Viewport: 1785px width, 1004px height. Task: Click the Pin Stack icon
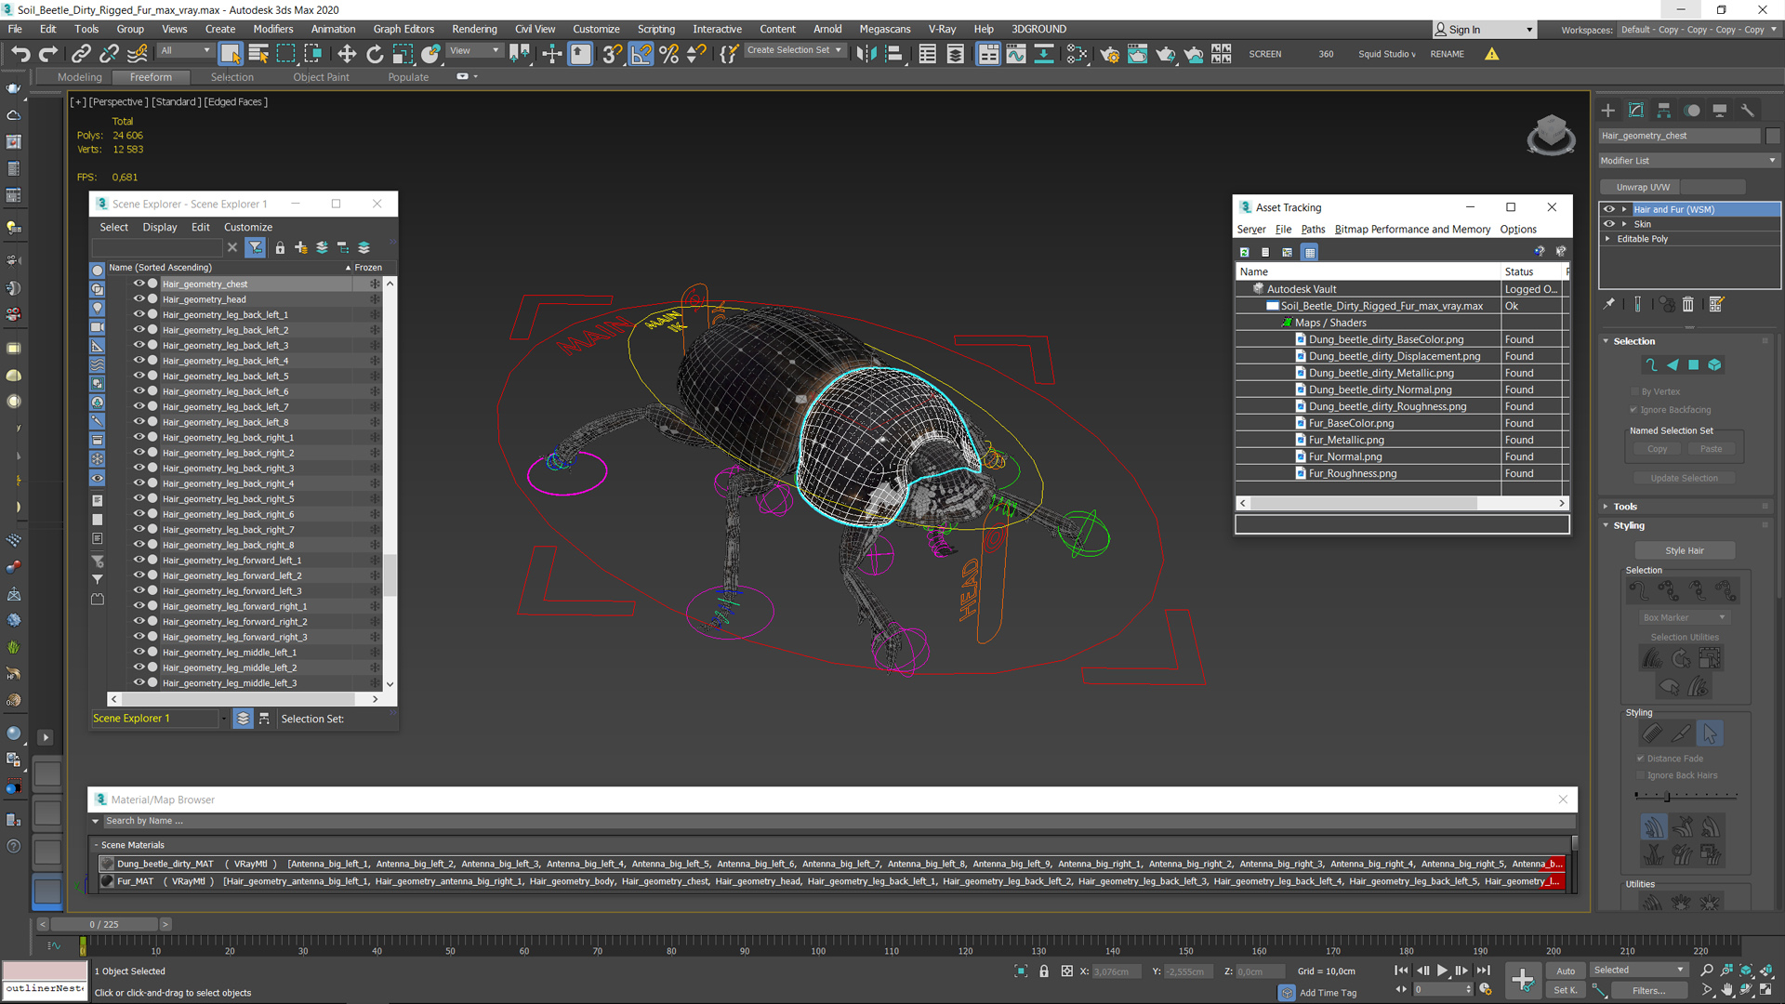1609,304
